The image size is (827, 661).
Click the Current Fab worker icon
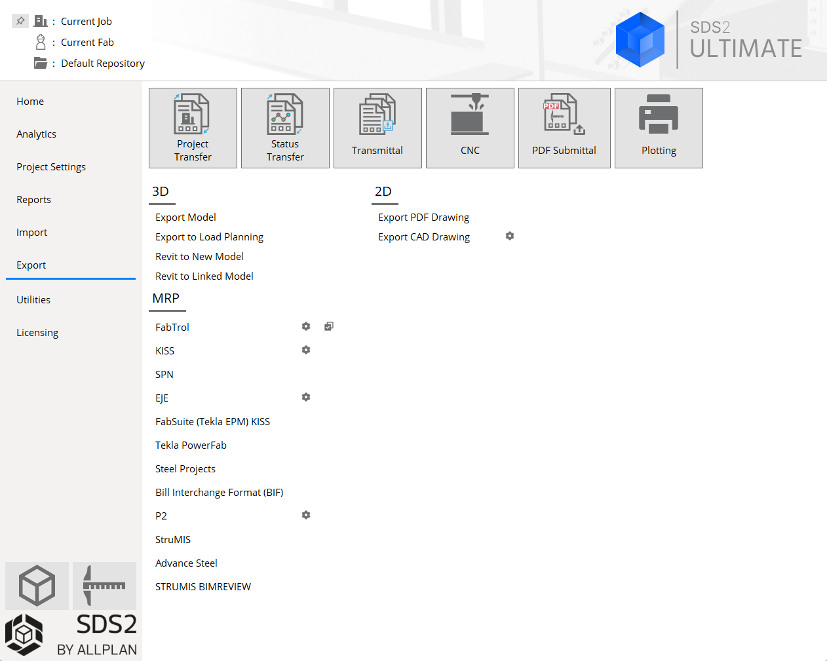41,42
